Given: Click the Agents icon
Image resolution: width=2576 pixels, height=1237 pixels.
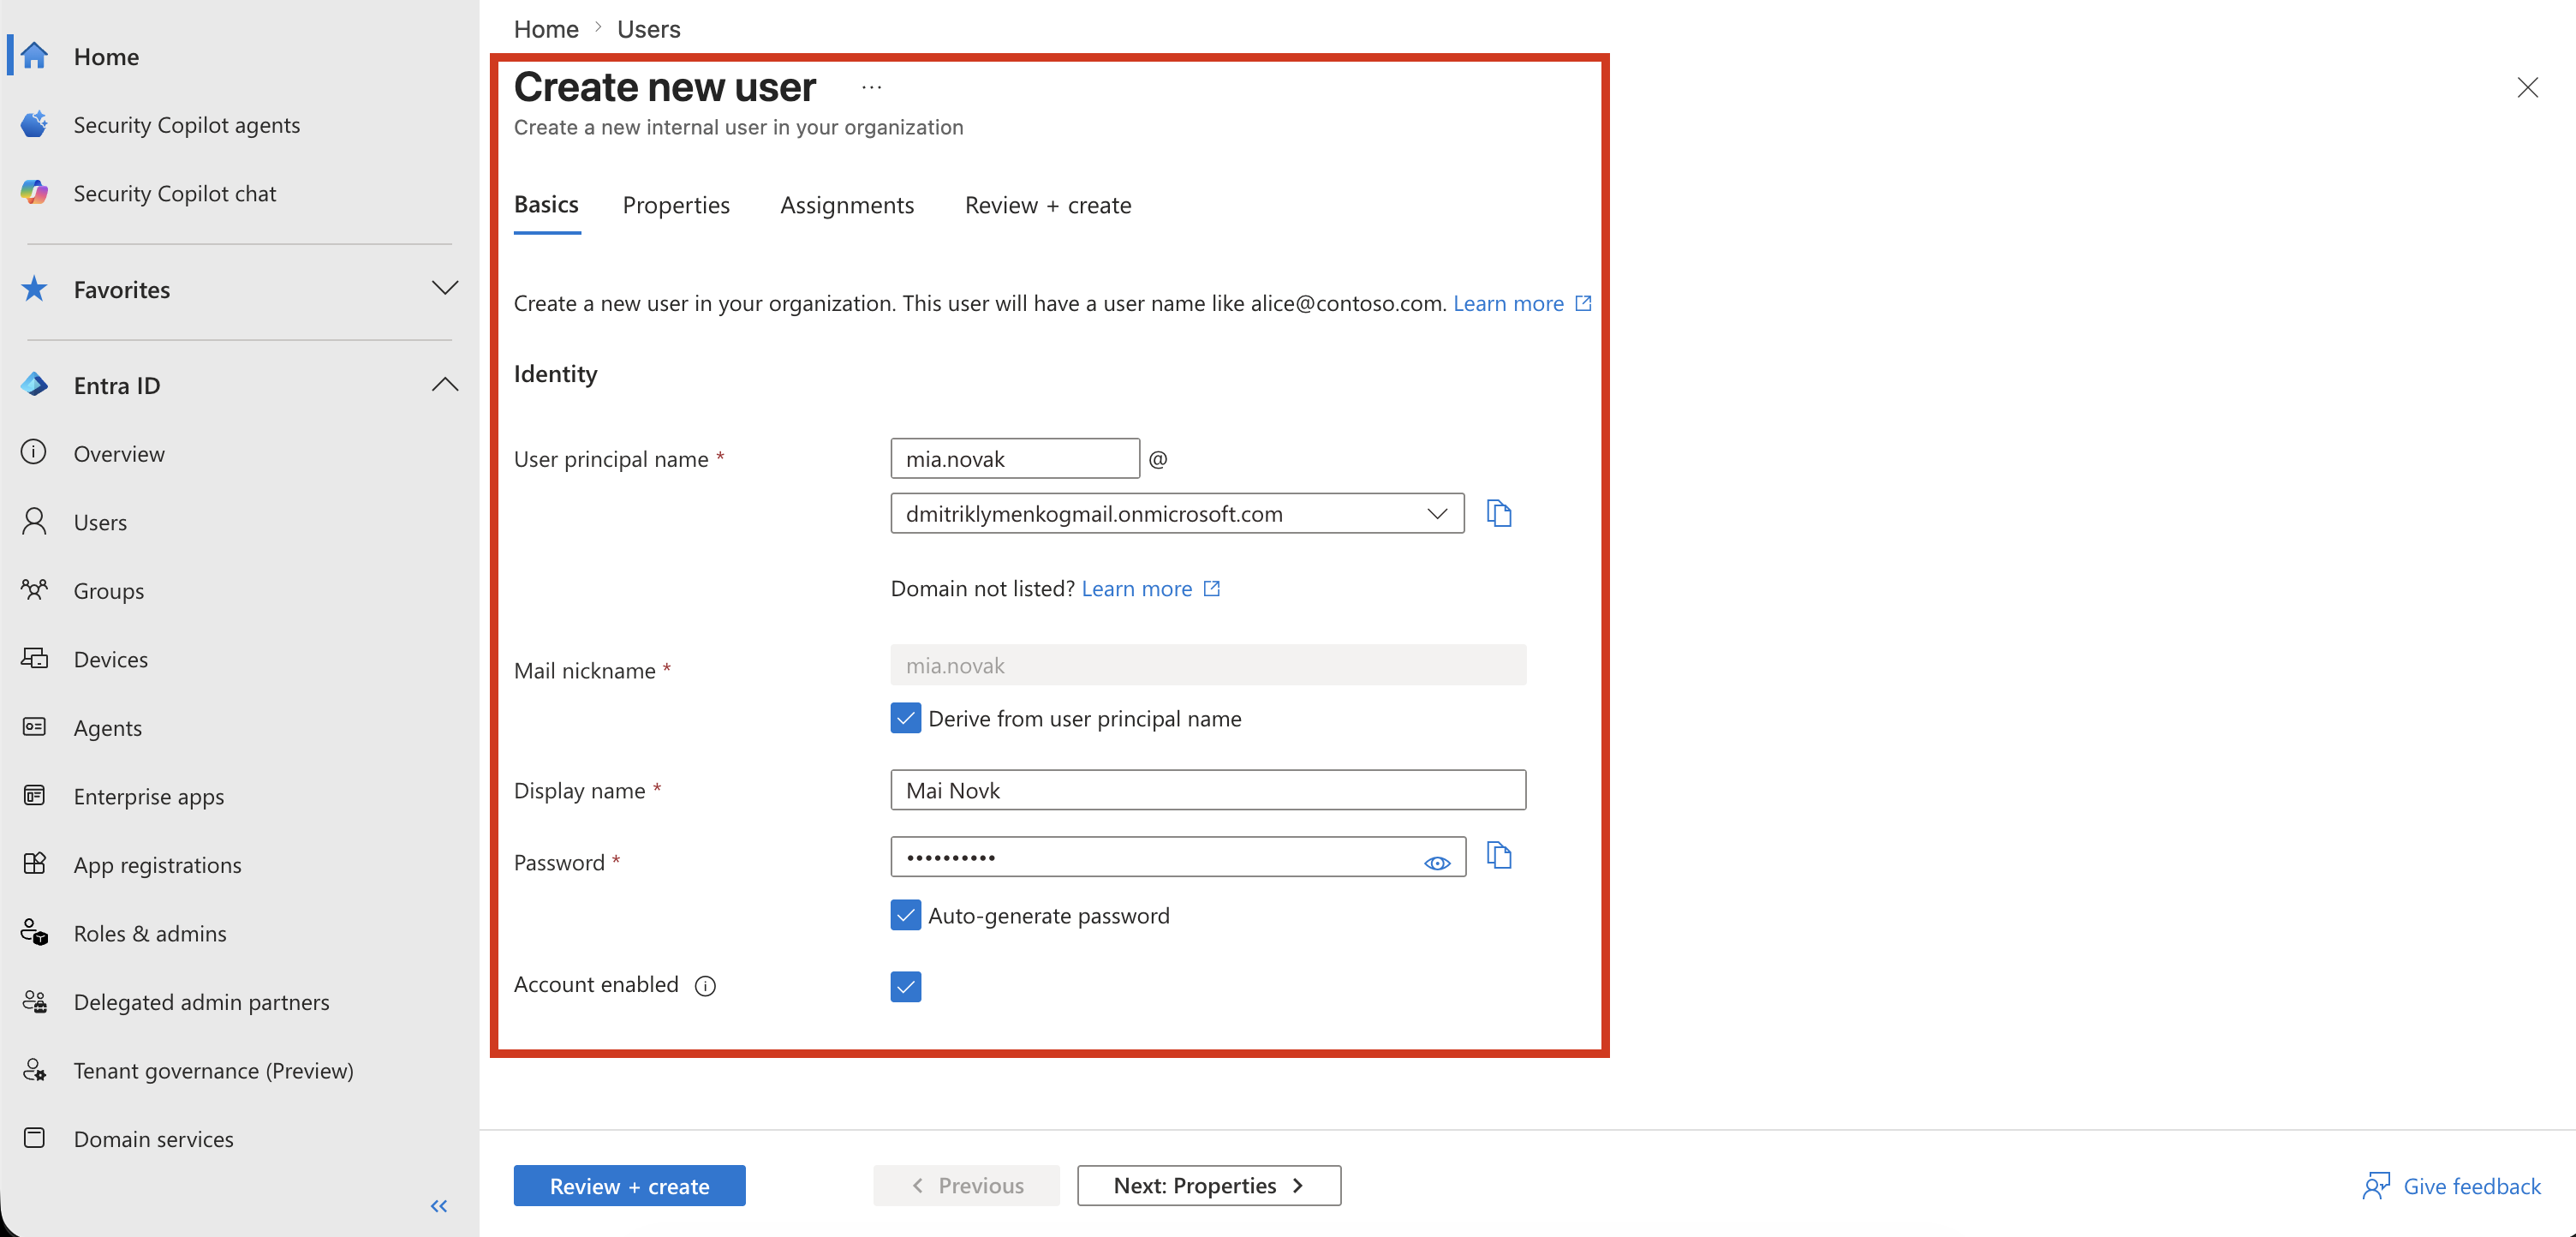Looking at the screenshot, I should coord(34,726).
